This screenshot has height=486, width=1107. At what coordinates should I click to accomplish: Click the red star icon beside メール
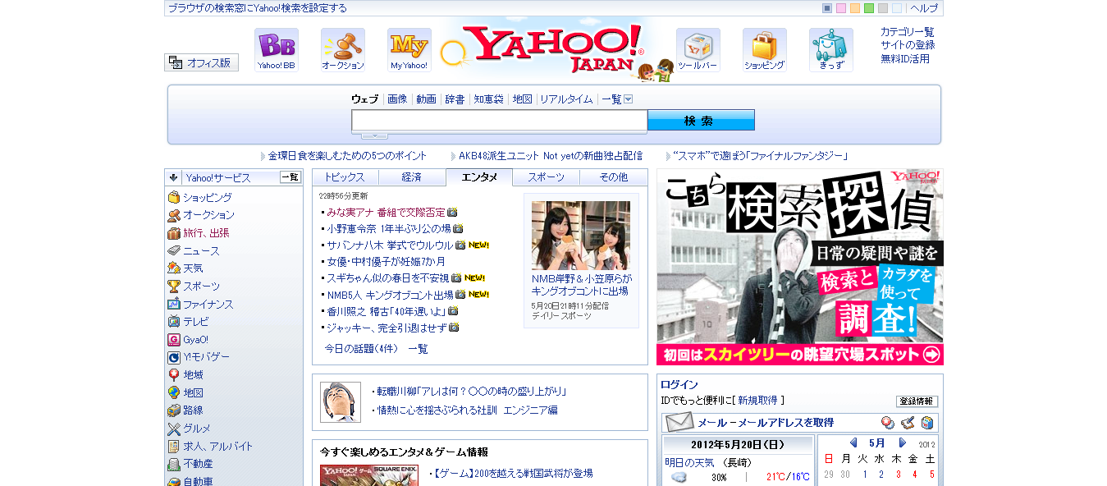coord(888,423)
